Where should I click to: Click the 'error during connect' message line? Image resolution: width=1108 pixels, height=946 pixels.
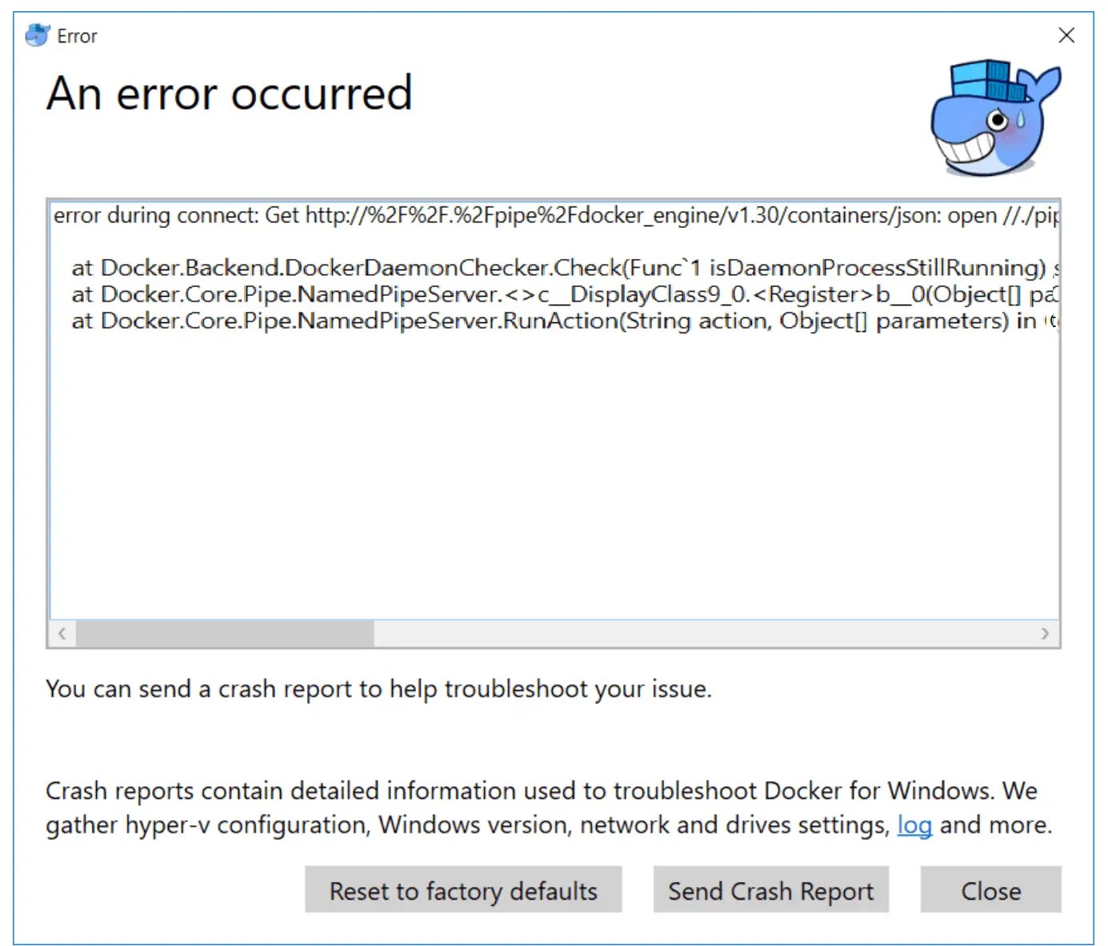pyautogui.click(x=555, y=215)
